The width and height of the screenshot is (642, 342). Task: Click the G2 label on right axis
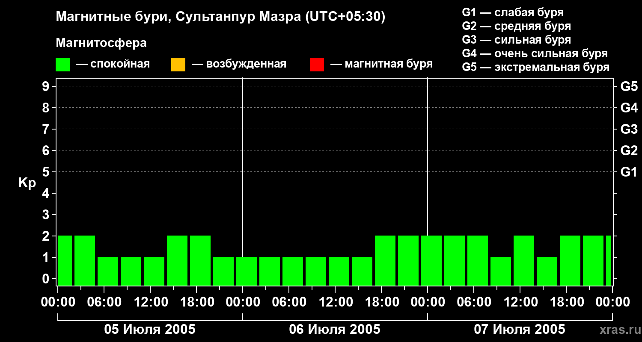pyautogui.click(x=629, y=150)
